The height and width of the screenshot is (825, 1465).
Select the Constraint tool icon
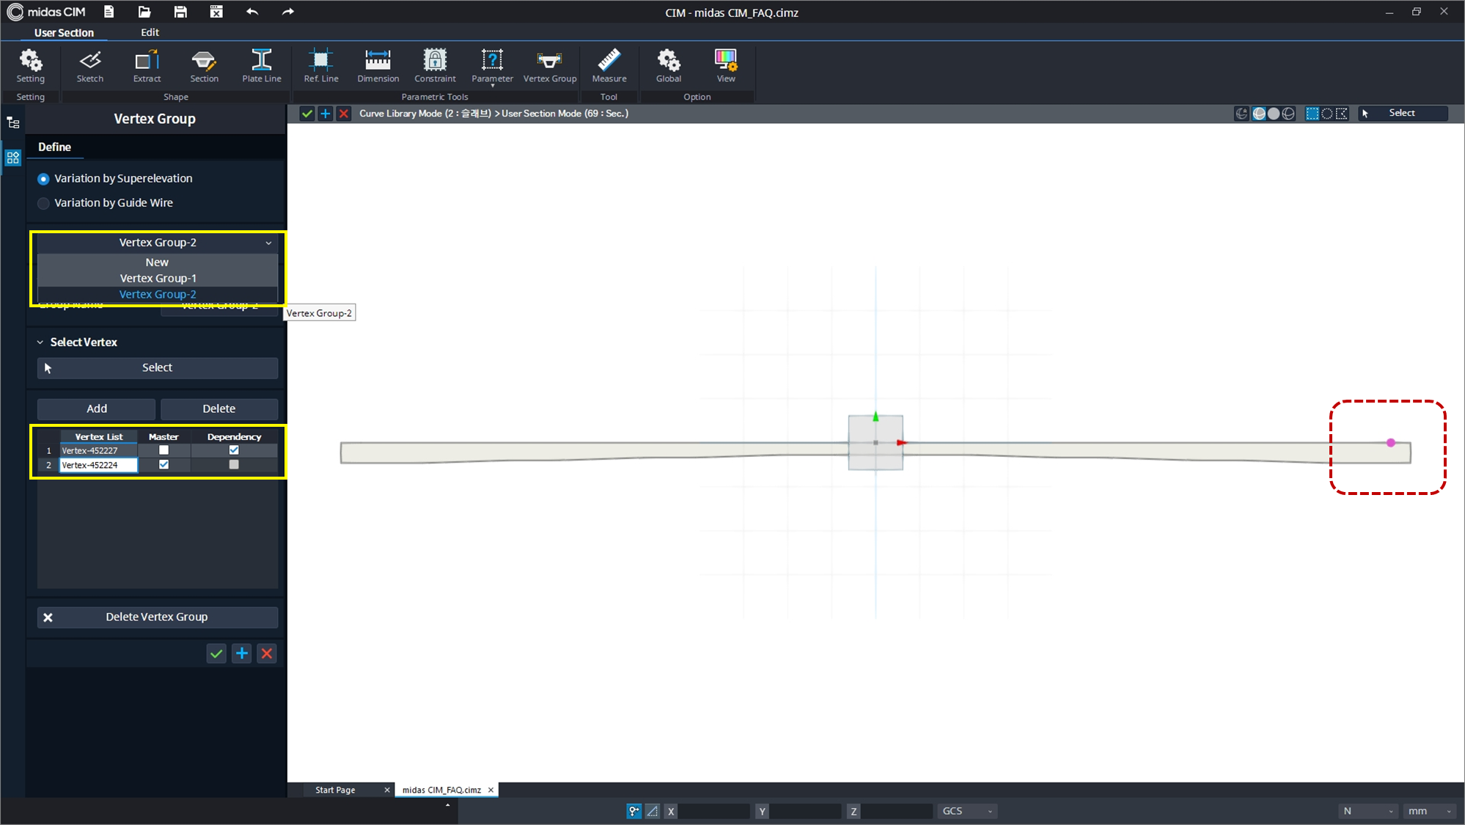click(x=435, y=65)
